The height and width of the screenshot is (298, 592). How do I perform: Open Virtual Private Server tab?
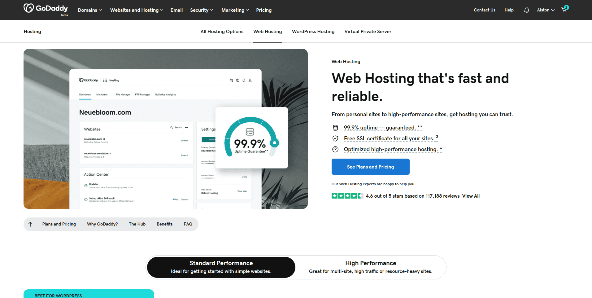pos(368,32)
